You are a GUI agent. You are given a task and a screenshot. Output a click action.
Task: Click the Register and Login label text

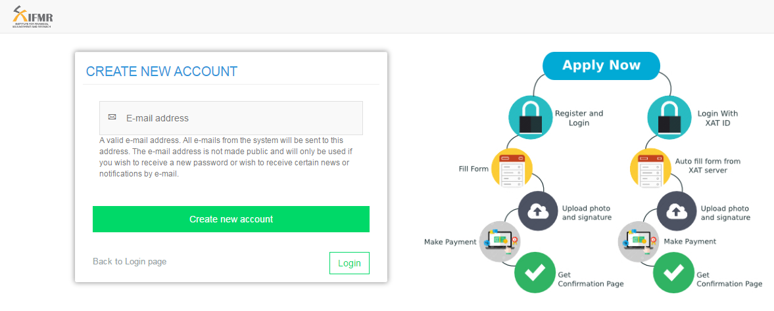click(x=579, y=118)
